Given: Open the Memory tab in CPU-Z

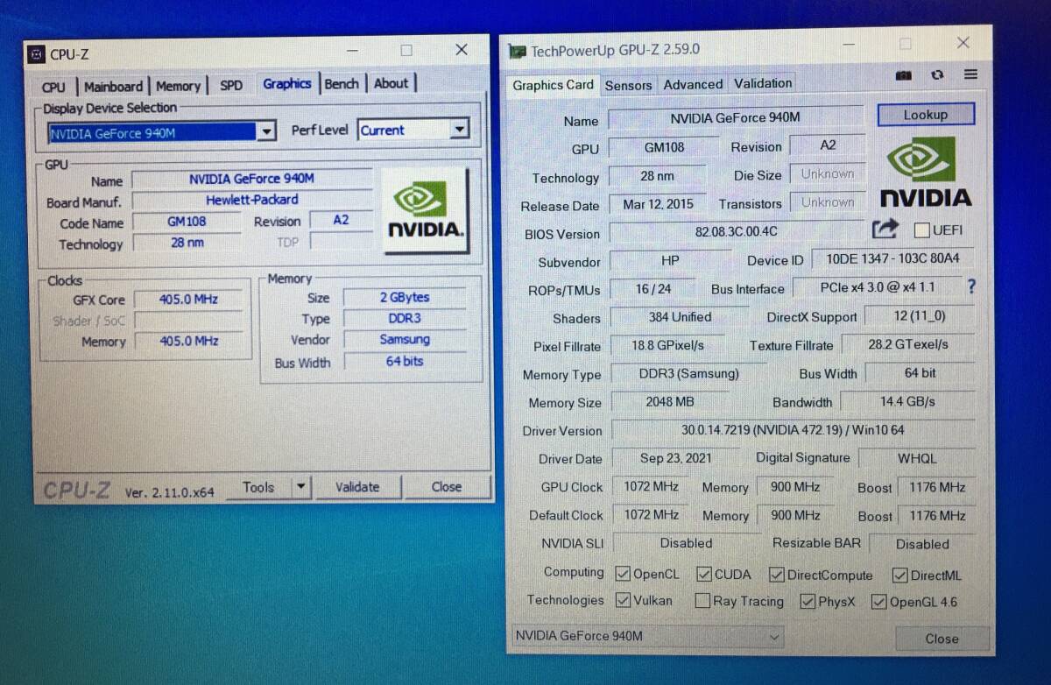Looking at the screenshot, I should tap(178, 86).
